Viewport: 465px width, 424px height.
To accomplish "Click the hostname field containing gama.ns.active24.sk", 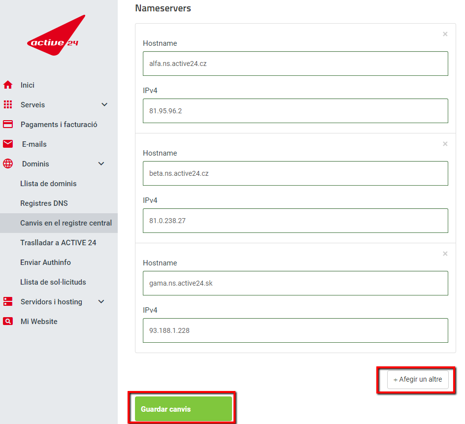I will point(296,283).
